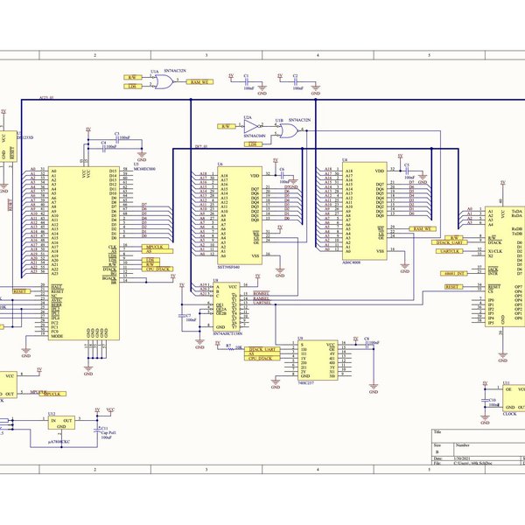Click Title field in title block

pos(478,436)
